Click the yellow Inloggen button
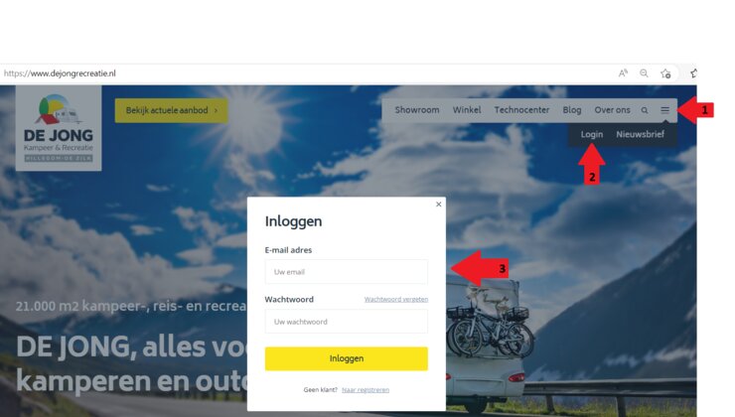Screen dimensions: 735x417 [347, 358]
